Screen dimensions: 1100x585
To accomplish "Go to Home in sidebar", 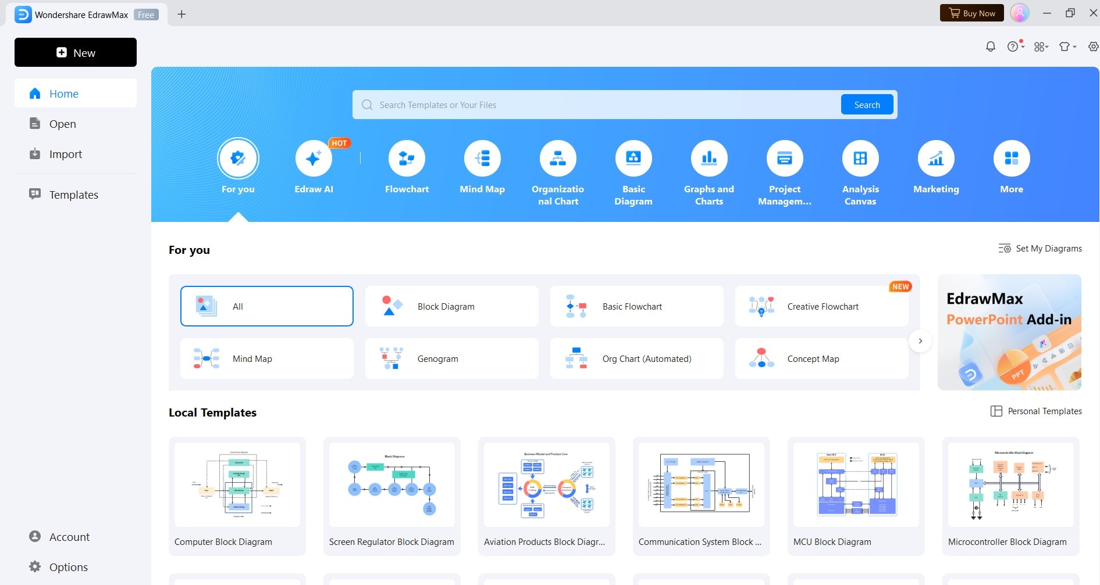I will [76, 94].
